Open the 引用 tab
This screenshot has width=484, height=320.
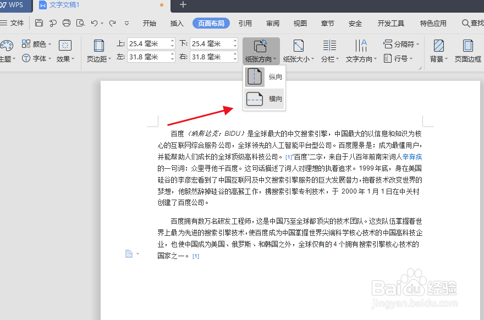pyautogui.click(x=245, y=24)
